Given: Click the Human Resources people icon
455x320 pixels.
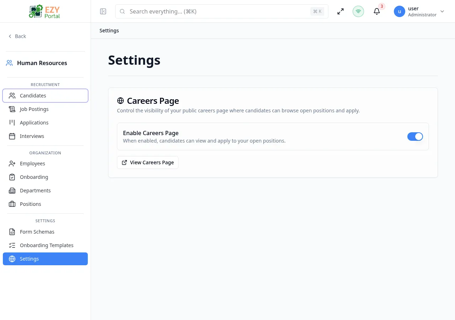Looking at the screenshot, I should pos(10,63).
